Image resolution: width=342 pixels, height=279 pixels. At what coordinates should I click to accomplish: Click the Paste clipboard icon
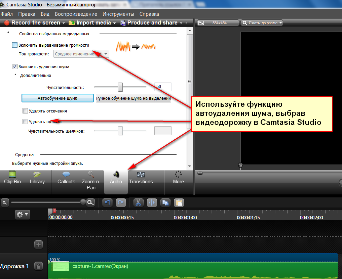(179, 203)
